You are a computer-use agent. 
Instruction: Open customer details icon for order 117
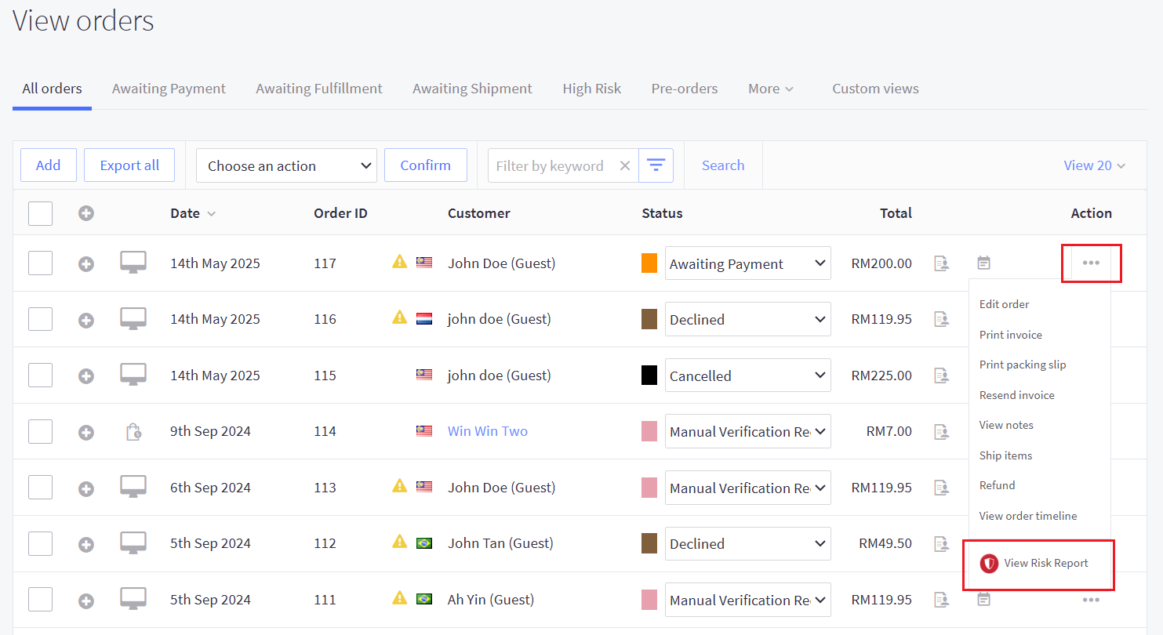pyautogui.click(x=942, y=263)
